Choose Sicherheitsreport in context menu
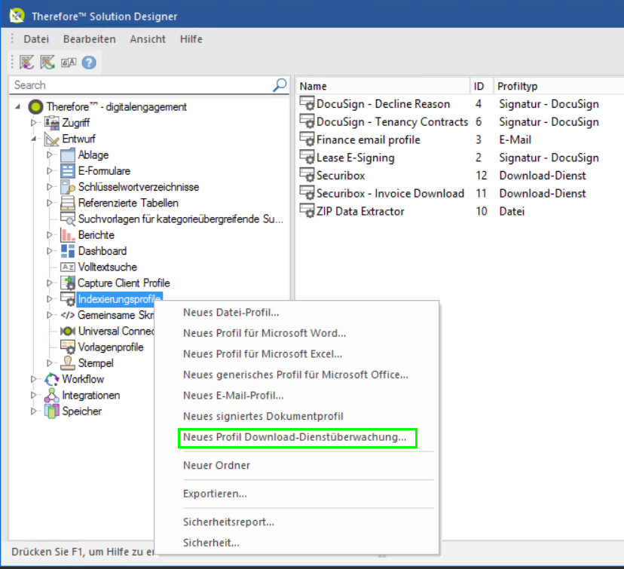Viewport: 624px width, 569px height. [x=297, y=522]
